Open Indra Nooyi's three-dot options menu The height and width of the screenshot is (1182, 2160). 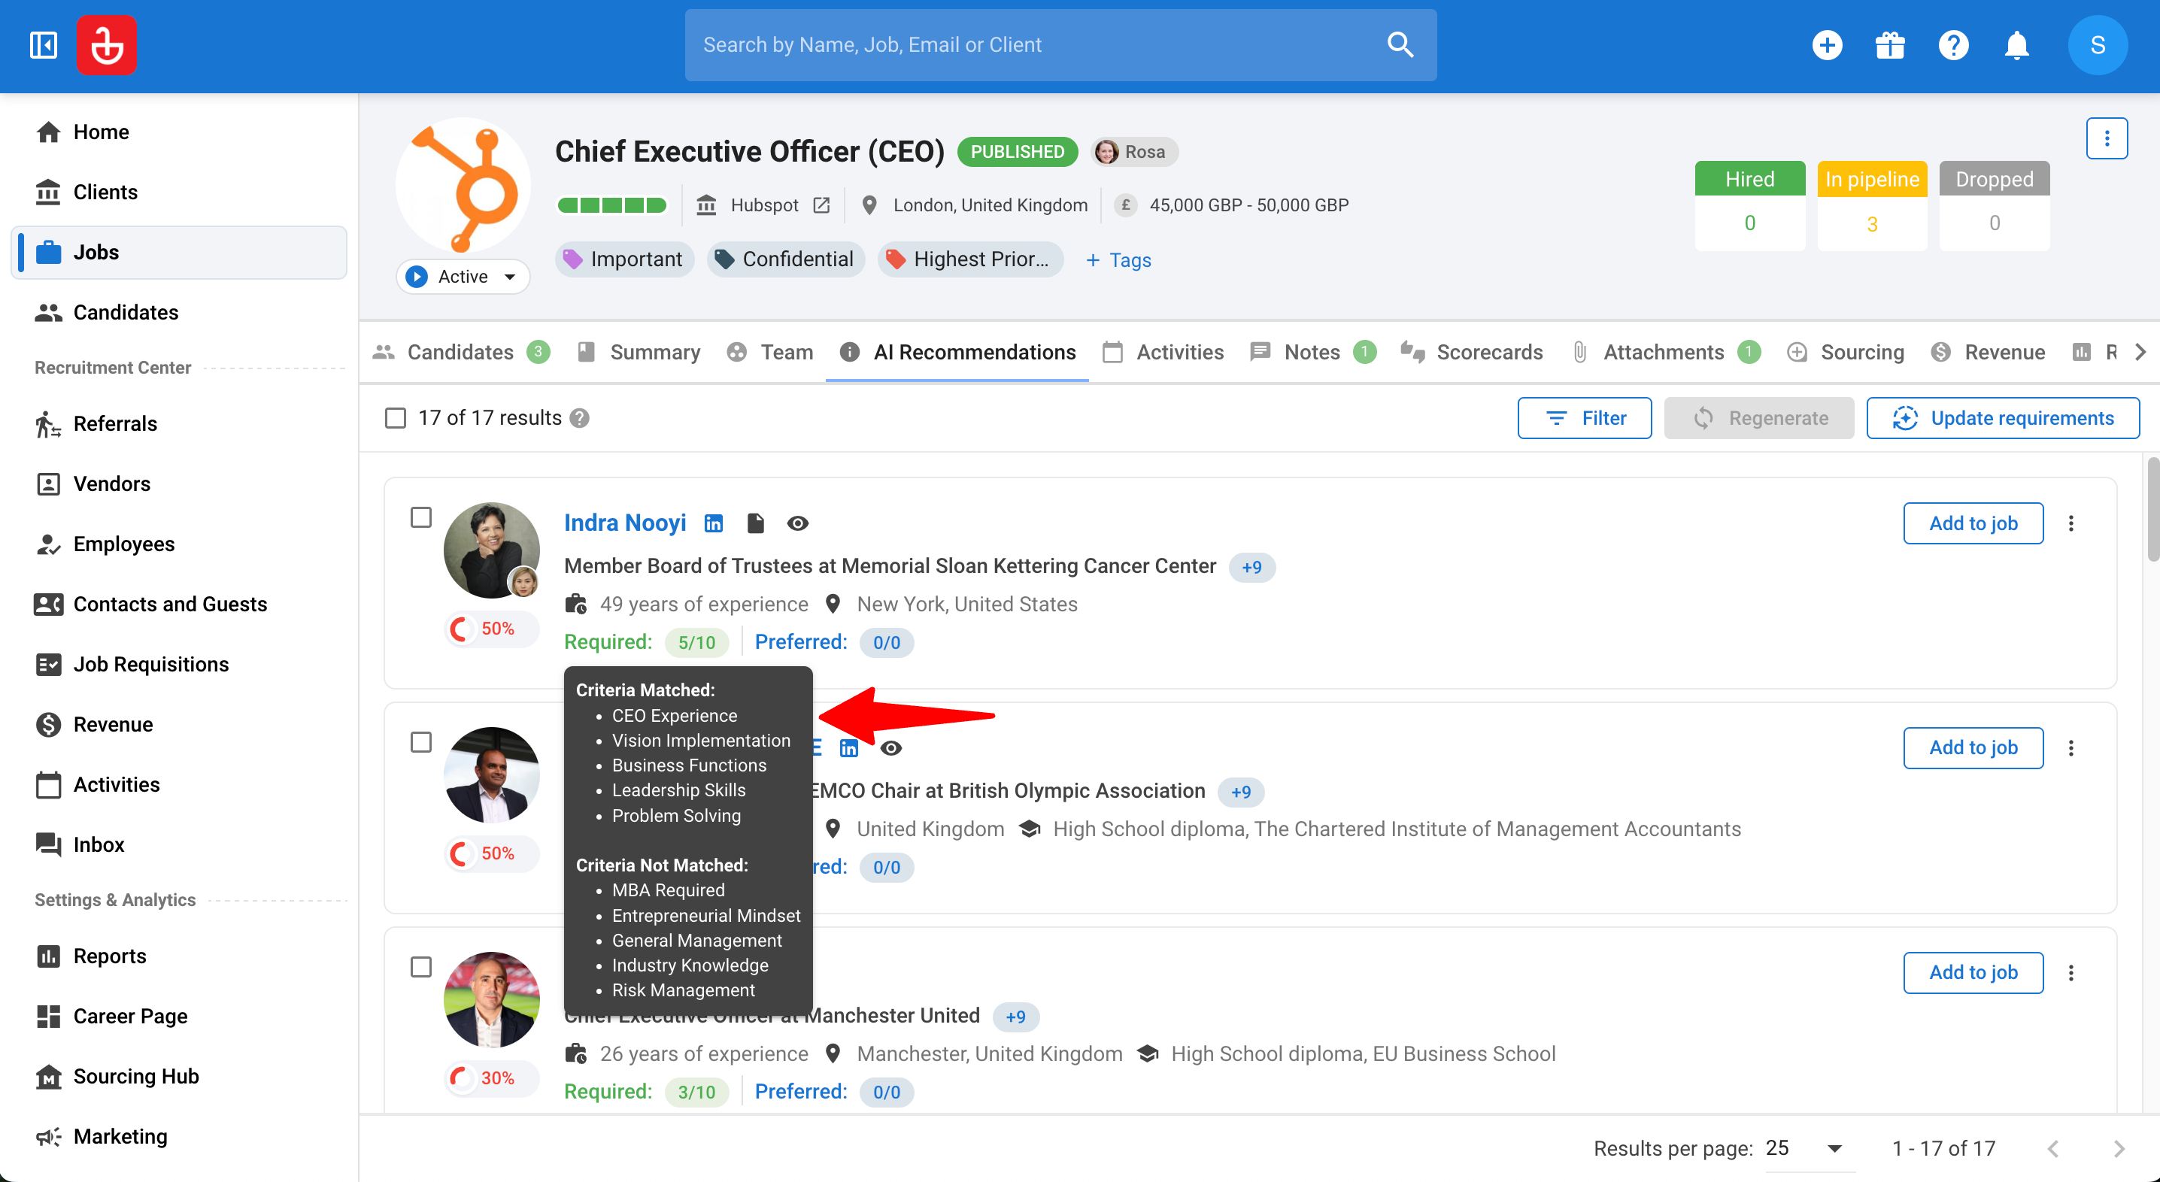click(x=2071, y=524)
